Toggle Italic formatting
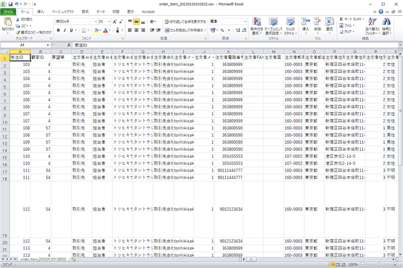Screen dimensions: 403x268 click(64, 31)
